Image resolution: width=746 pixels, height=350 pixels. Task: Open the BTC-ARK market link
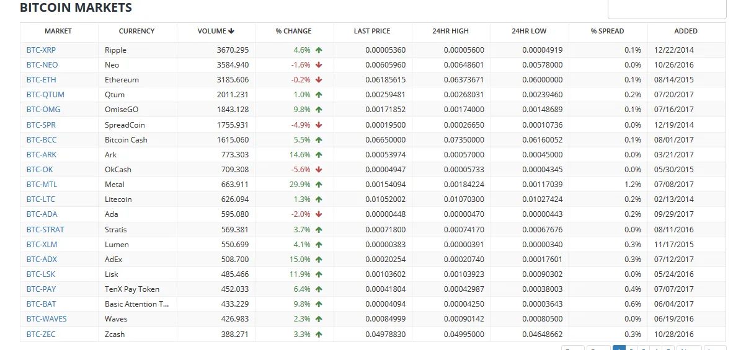42,155
